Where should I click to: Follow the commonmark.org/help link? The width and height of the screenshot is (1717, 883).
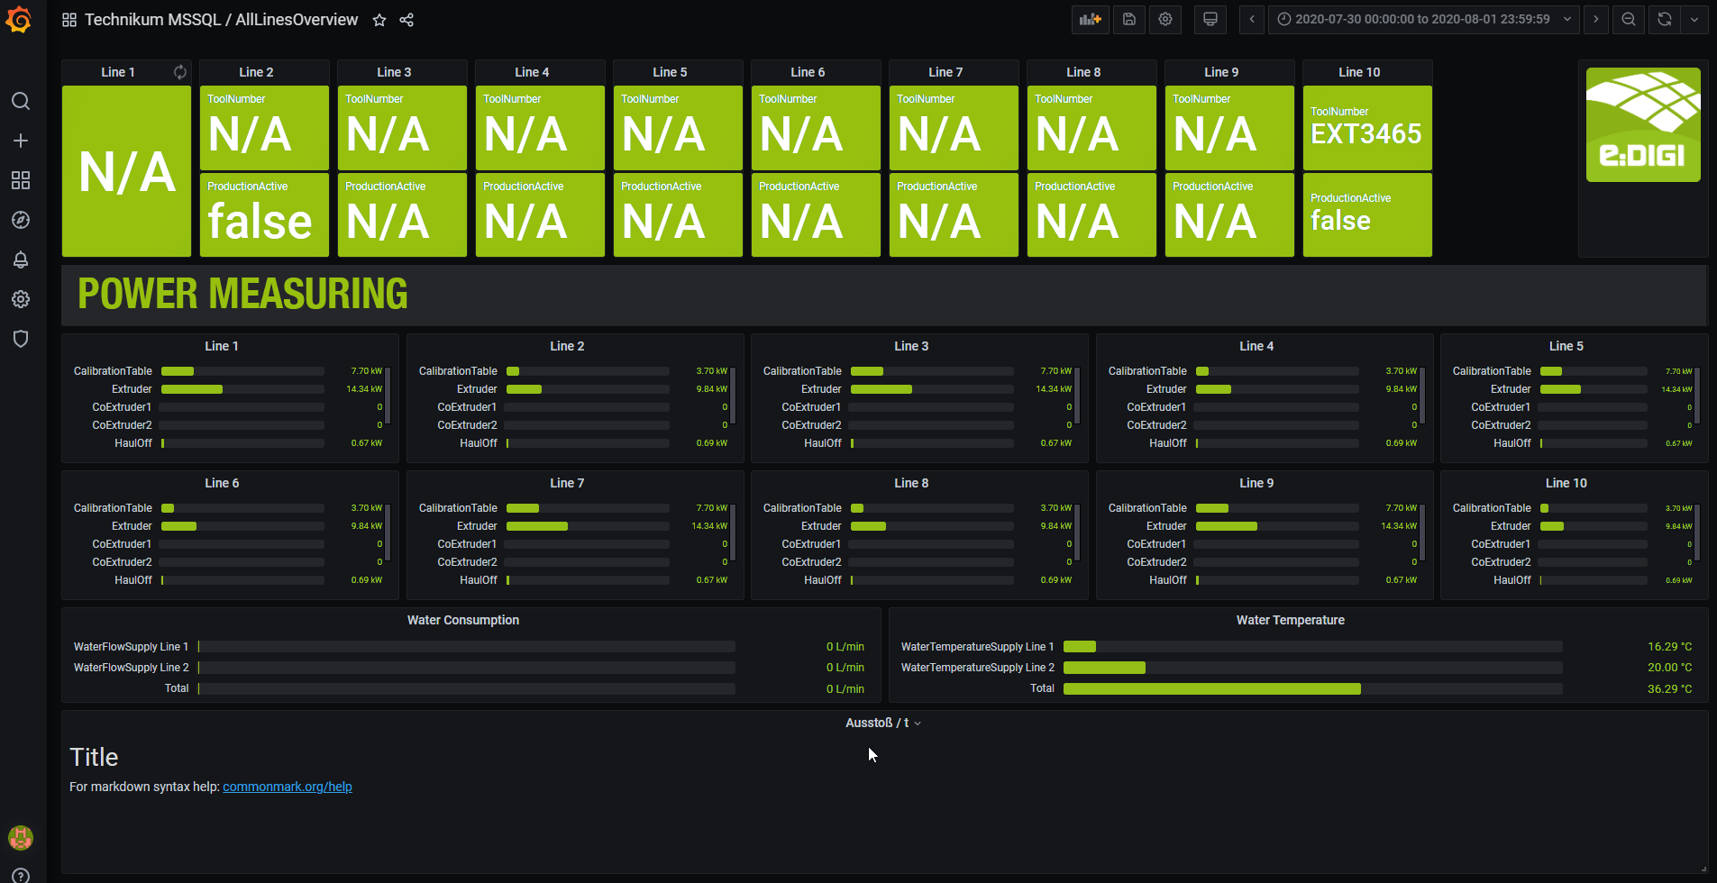(287, 787)
